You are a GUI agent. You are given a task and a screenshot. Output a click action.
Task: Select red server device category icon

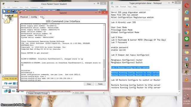pos(10,91)
